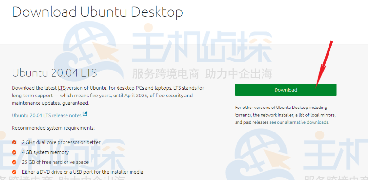368x180 pixels.
Task: Click the 'Recommended system requirements:' text
Action: tap(53, 128)
